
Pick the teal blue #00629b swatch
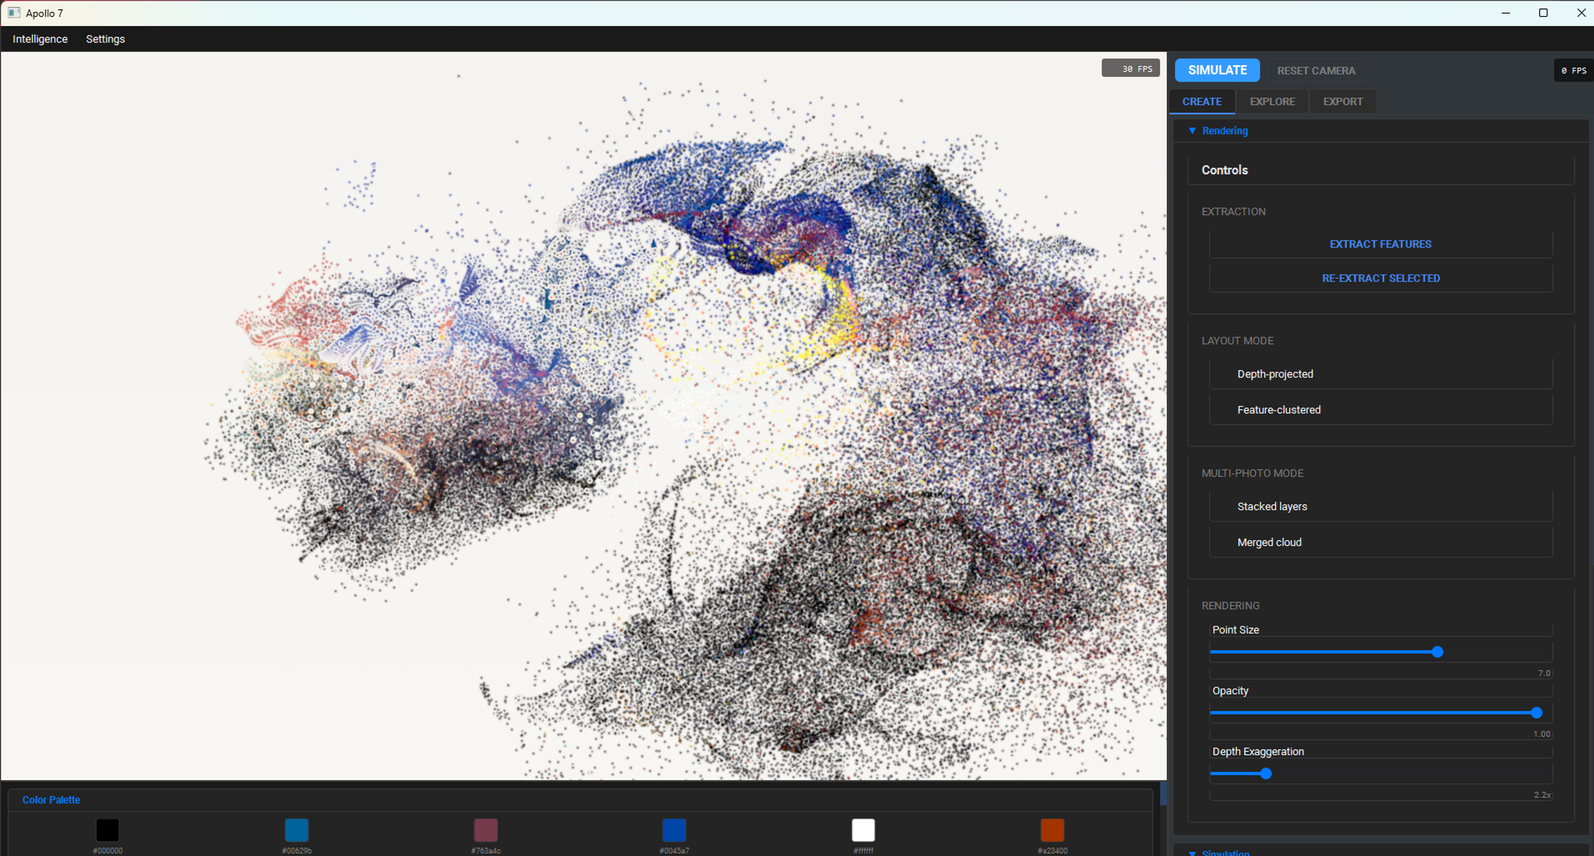coord(296,830)
